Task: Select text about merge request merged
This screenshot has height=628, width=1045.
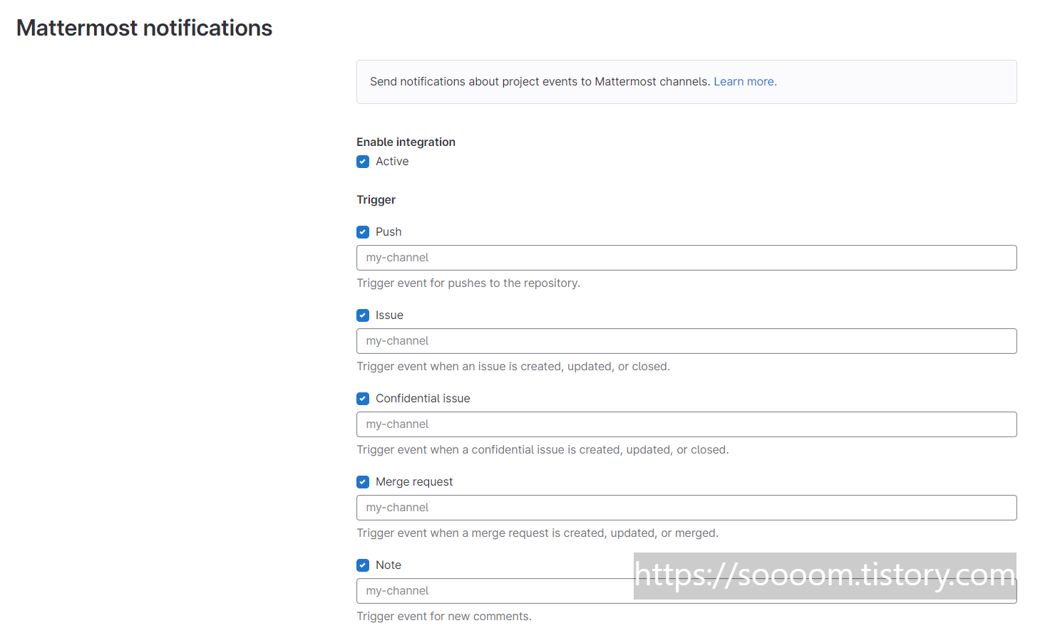Action: click(x=537, y=533)
